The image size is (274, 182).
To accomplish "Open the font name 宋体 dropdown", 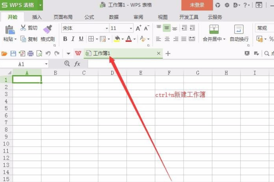I will point(106,28).
